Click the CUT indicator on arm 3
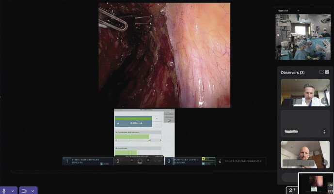334x194 pixels. point(207,159)
